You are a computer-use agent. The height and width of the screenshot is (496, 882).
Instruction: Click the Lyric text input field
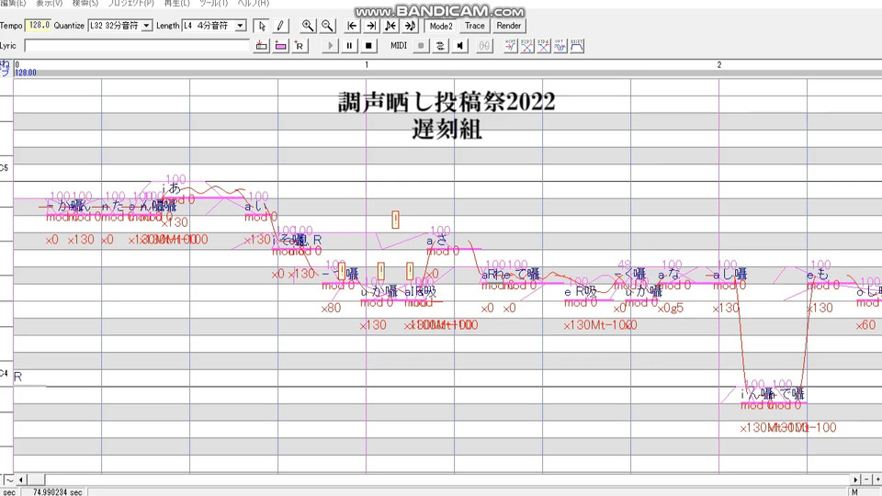(137, 46)
